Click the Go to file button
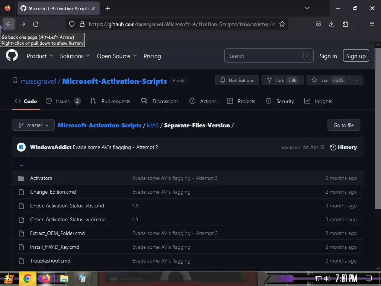Viewport: 381px width, 286px height. click(343, 125)
